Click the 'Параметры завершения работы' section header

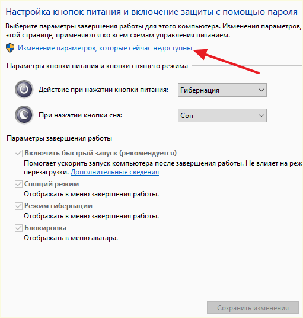(x=59, y=138)
